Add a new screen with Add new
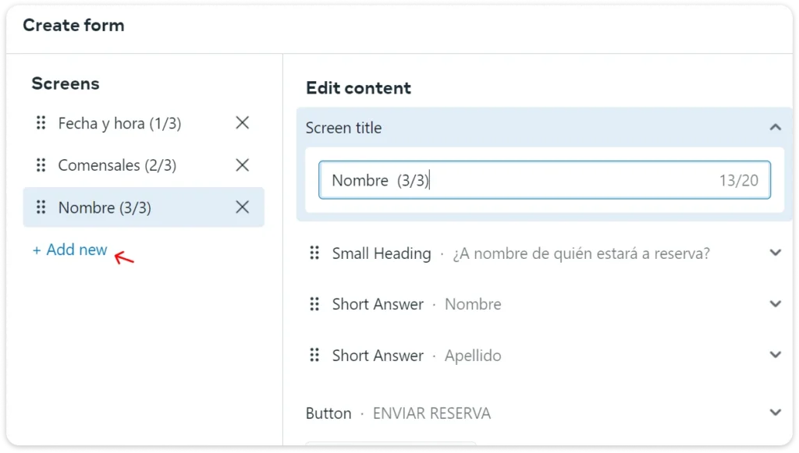This screenshot has height=453, width=799. click(x=70, y=250)
